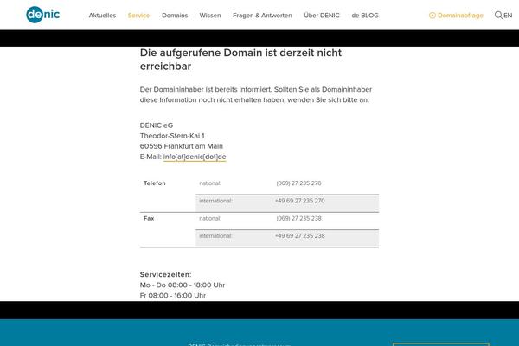
Task: Open the Wissen menu
Action: [x=210, y=16]
